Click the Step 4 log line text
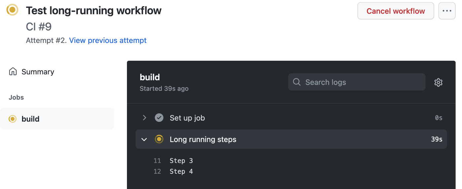 [x=181, y=171]
